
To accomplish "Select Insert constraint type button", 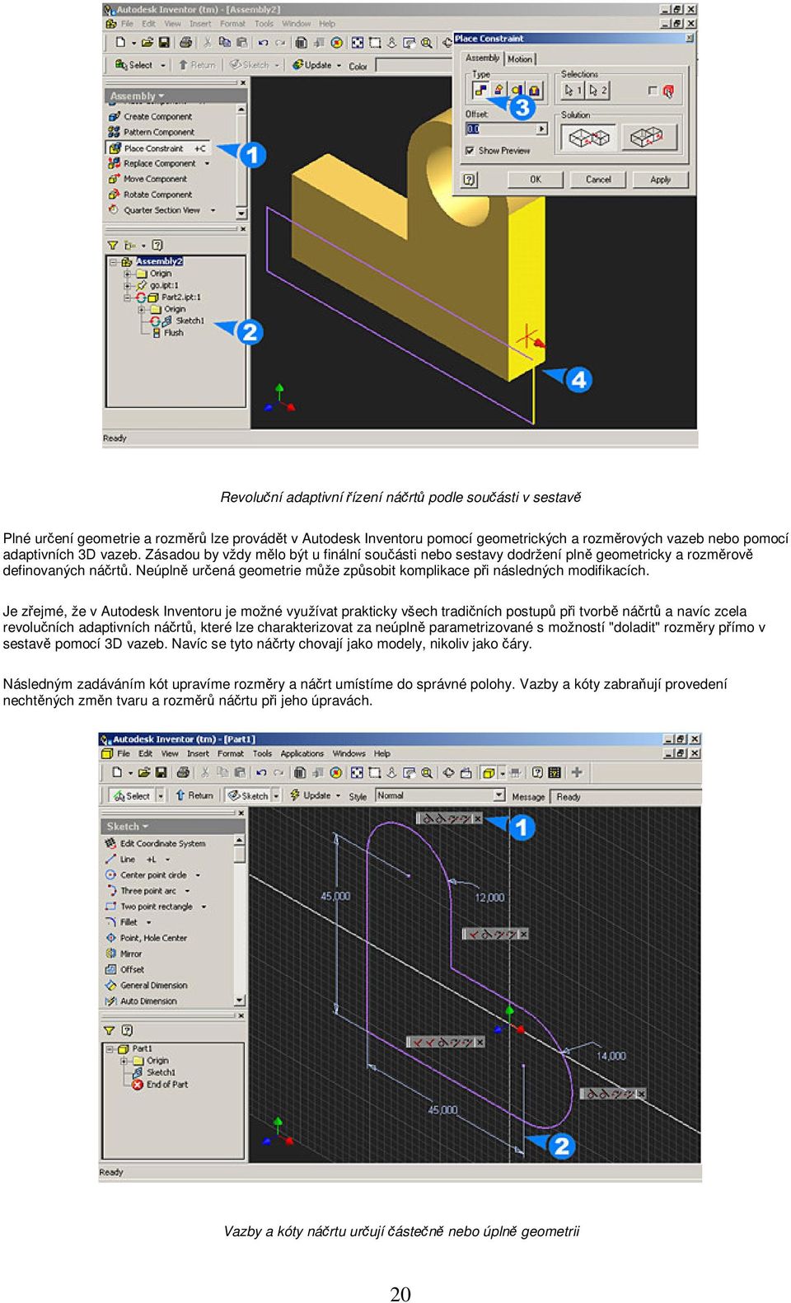I will point(534,90).
